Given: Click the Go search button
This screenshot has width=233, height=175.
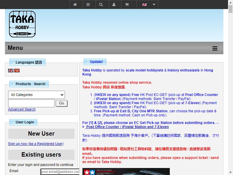Looking at the screenshot, I should [x=61, y=103].
